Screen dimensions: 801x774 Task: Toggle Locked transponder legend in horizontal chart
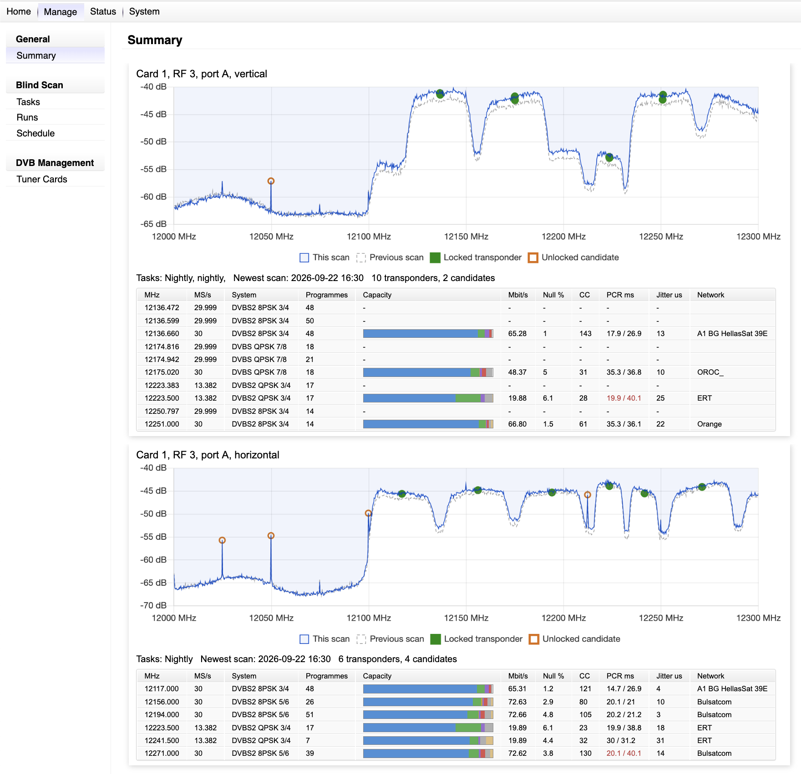pyautogui.click(x=476, y=639)
